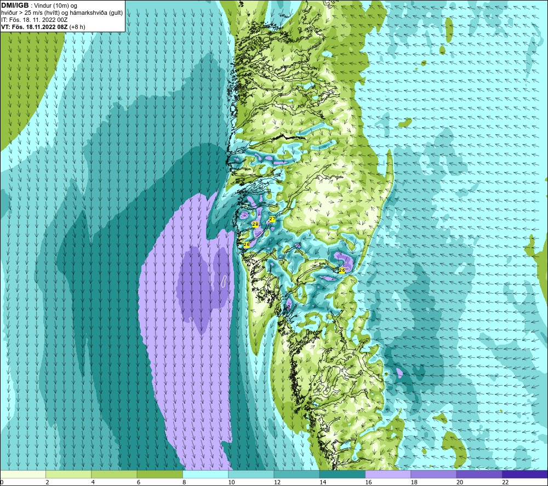Click the legend scale value 6
Viewport: 548px width, 486px height.
point(139,482)
